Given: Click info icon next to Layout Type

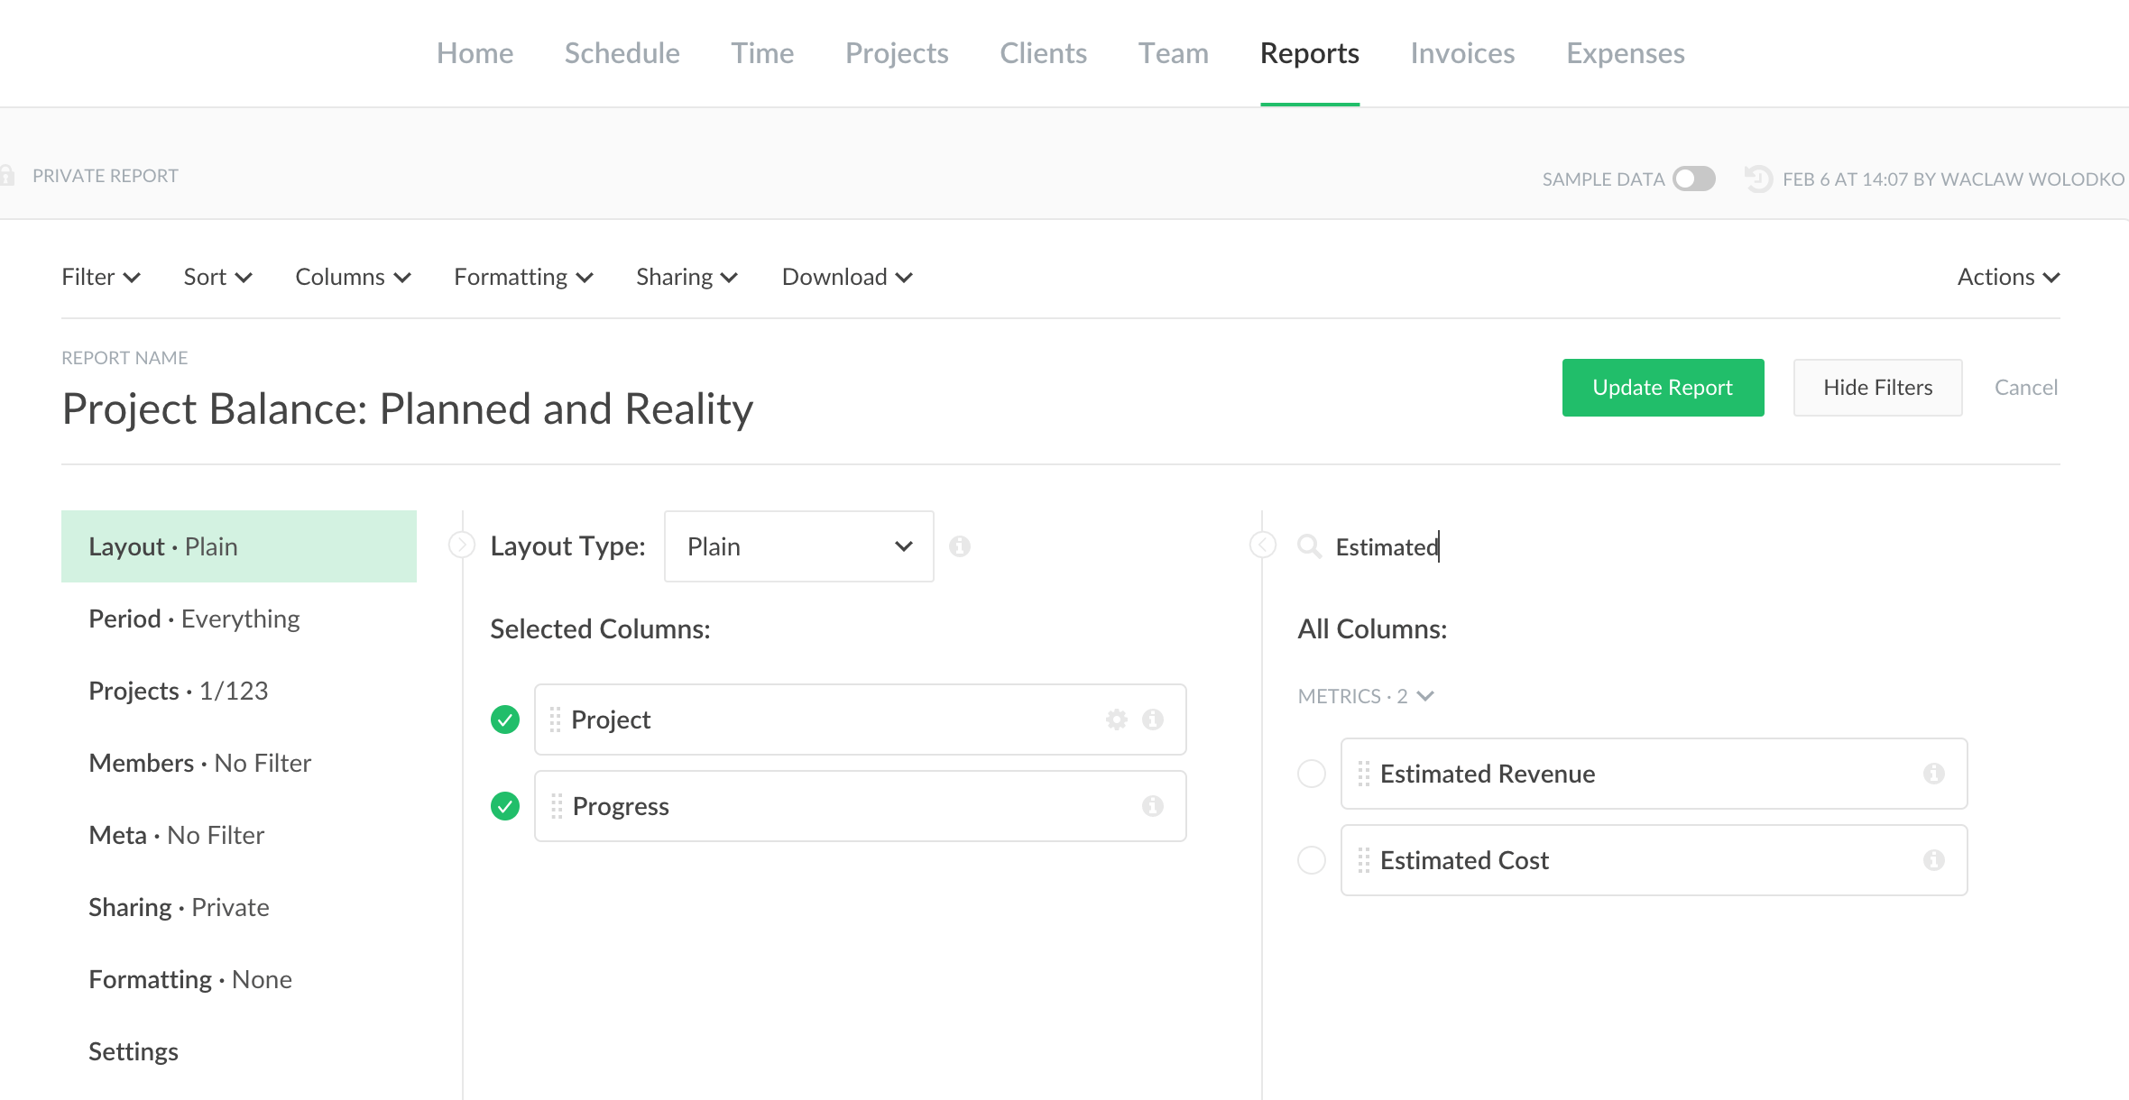Looking at the screenshot, I should click(959, 546).
